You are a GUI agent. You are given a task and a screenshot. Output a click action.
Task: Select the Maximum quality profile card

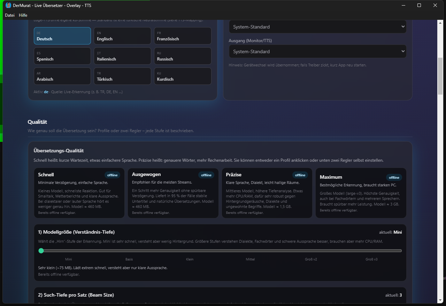(361, 193)
